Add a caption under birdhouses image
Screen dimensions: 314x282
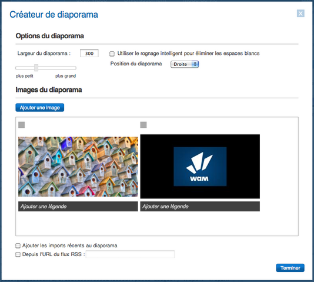tap(78, 207)
